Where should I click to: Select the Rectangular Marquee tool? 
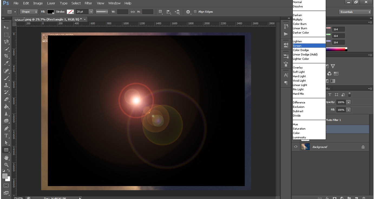(6, 35)
